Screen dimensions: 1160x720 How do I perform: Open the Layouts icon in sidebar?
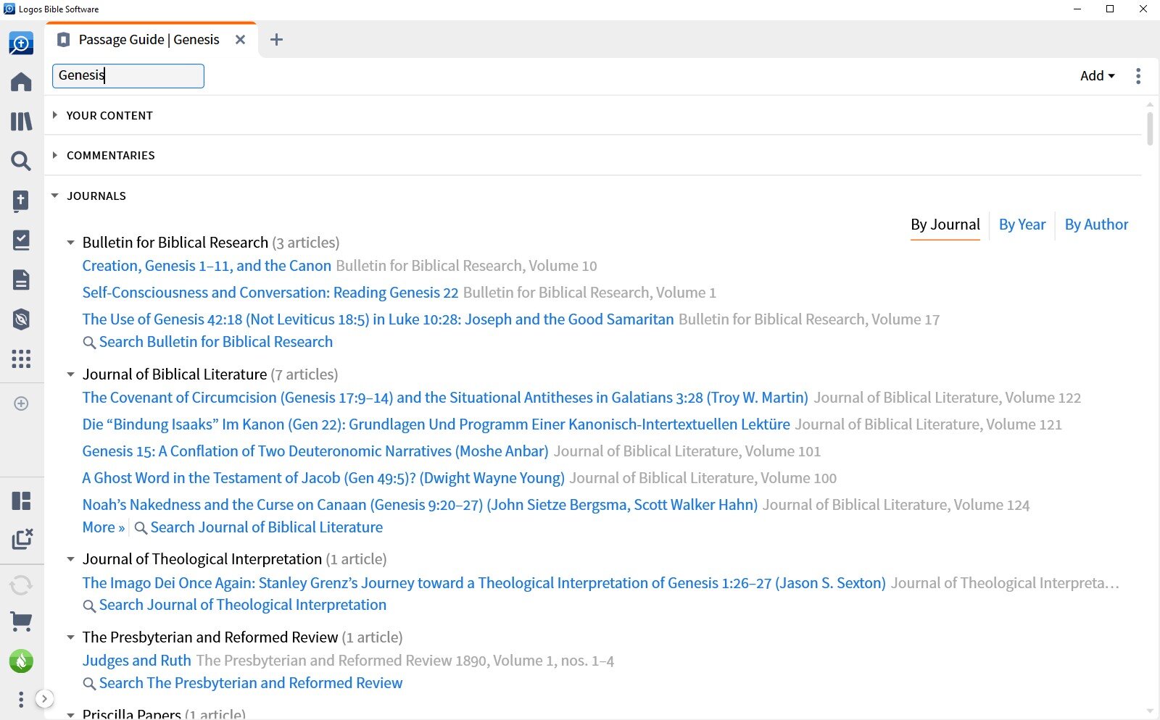pyautogui.click(x=21, y=501)
